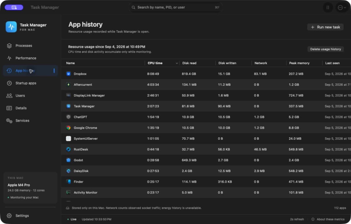Click the SystemUIServer icon
The width and height of the screenshot is (351, 224).
69,139
